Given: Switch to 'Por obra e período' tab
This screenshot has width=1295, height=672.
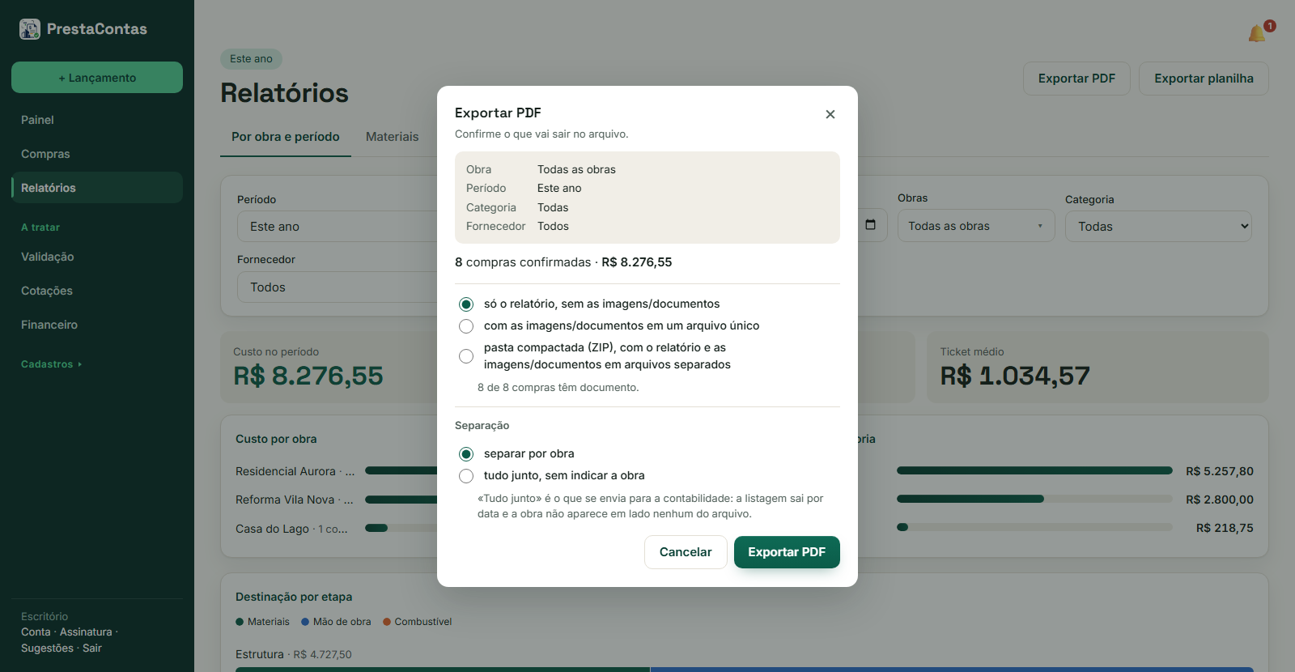Looking at the screenshot, I should point(286,137).
